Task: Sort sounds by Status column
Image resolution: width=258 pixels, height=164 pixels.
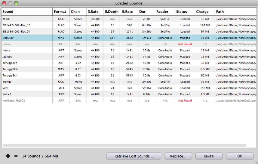Action: (x=185, y=11)
